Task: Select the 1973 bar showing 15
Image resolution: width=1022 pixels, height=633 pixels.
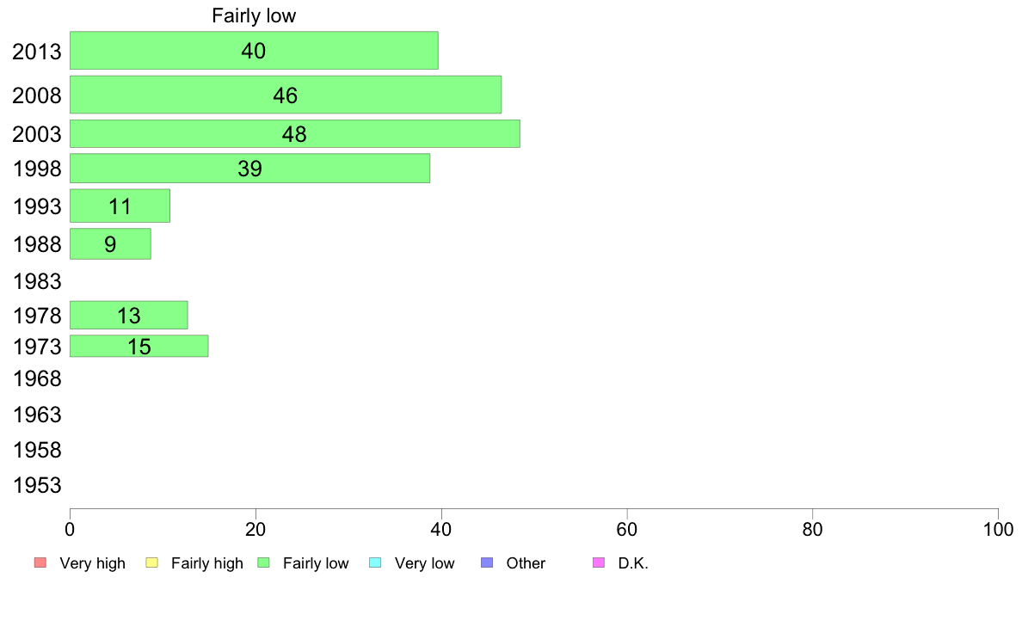Action: (x=139, y=346)
